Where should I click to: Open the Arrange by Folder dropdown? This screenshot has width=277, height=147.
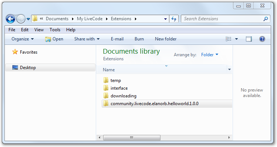pos(210,55)
